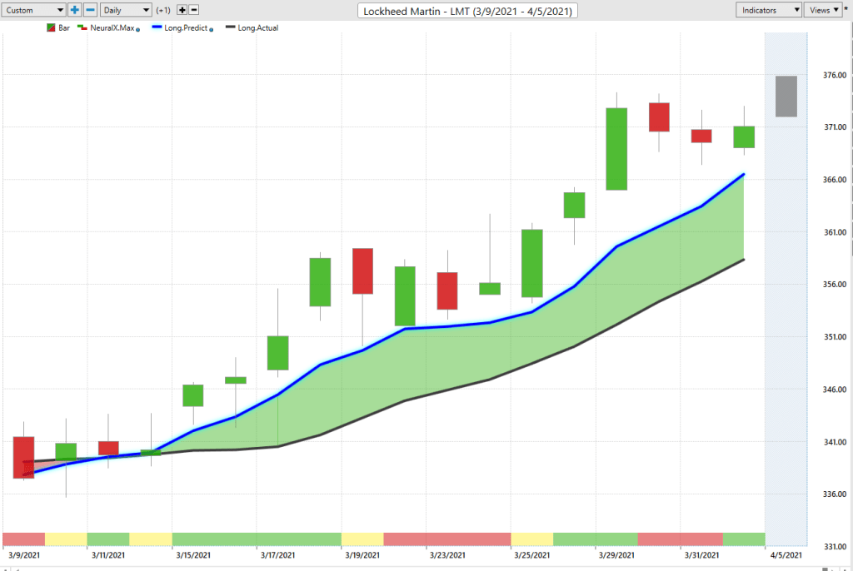Click the blue dot next to NeuralX.Max
This screenshot has height=571, width=853.
coord(137,29)
